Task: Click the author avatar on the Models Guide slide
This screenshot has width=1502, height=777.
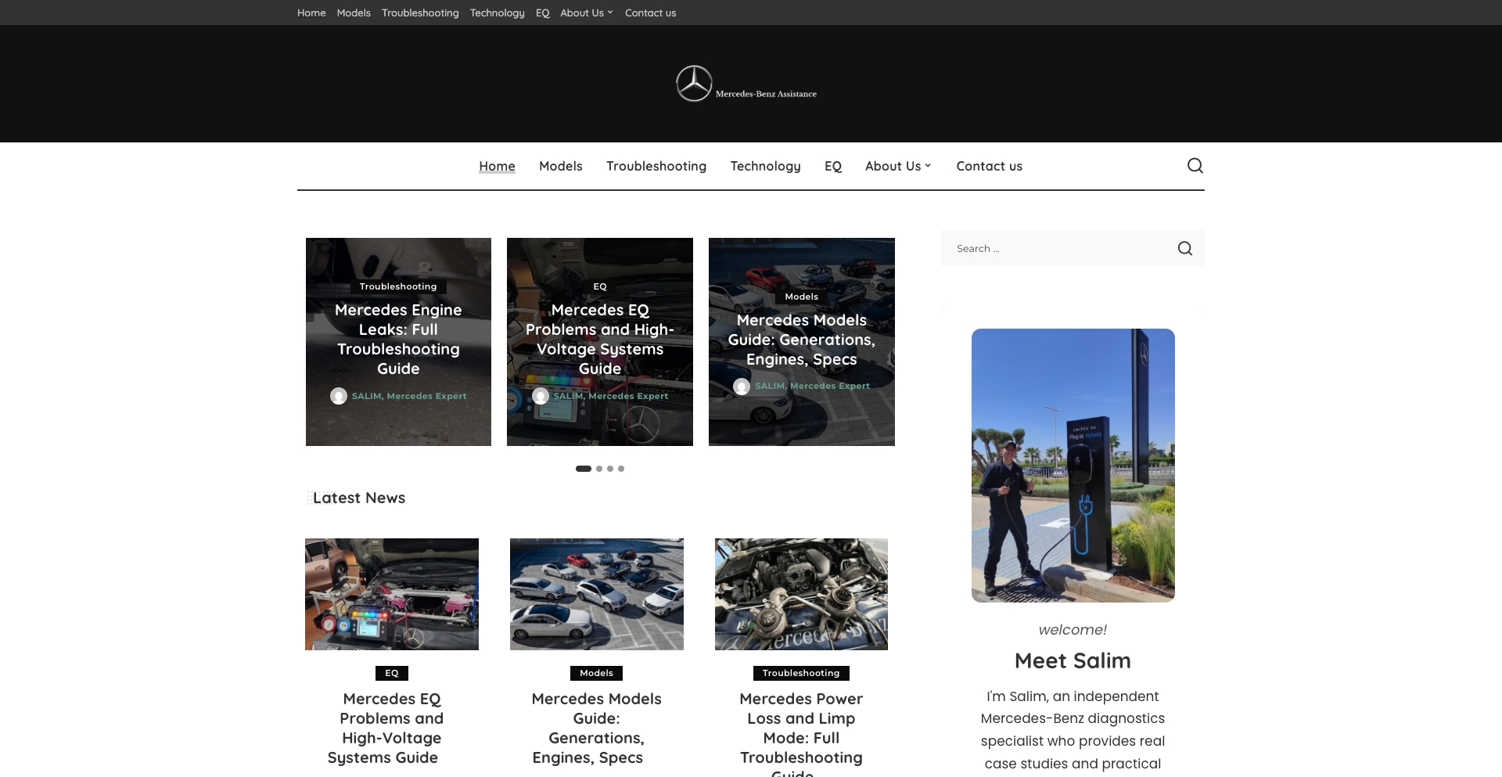Action: coord(742,386)
